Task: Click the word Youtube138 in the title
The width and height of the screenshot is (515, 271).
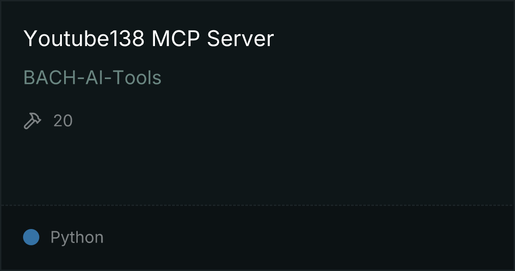Action: click(x=84, y=39)
